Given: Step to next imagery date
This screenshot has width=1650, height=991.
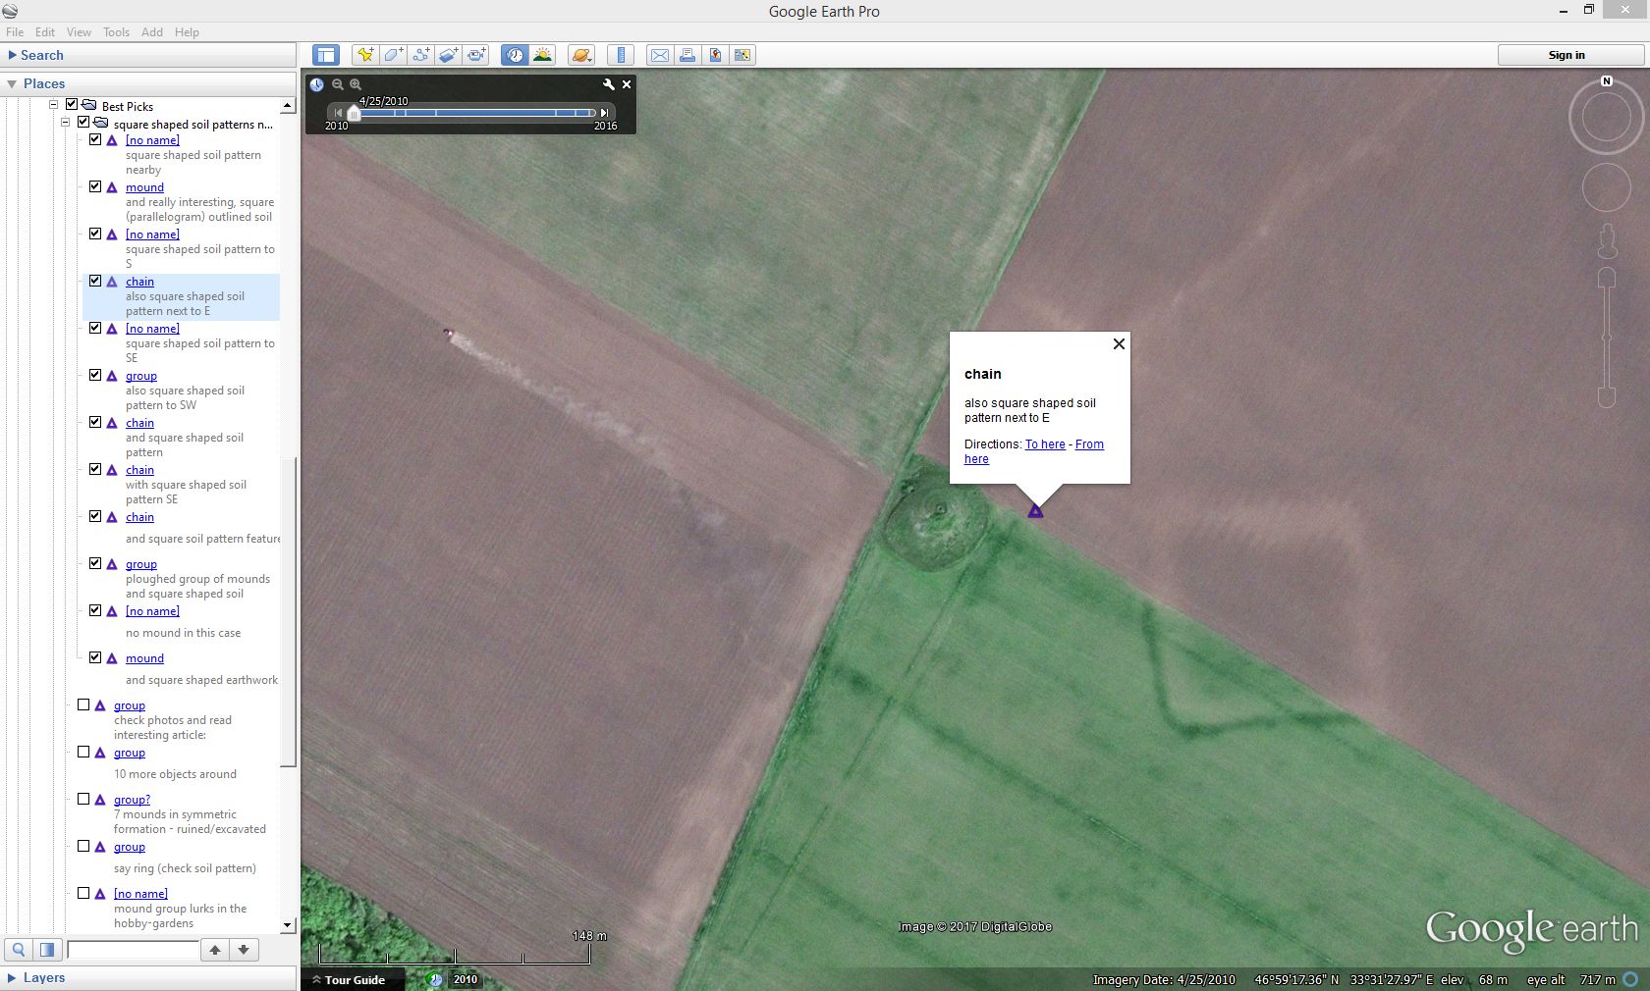Looking at the screenshot, I should coord(604,113).
